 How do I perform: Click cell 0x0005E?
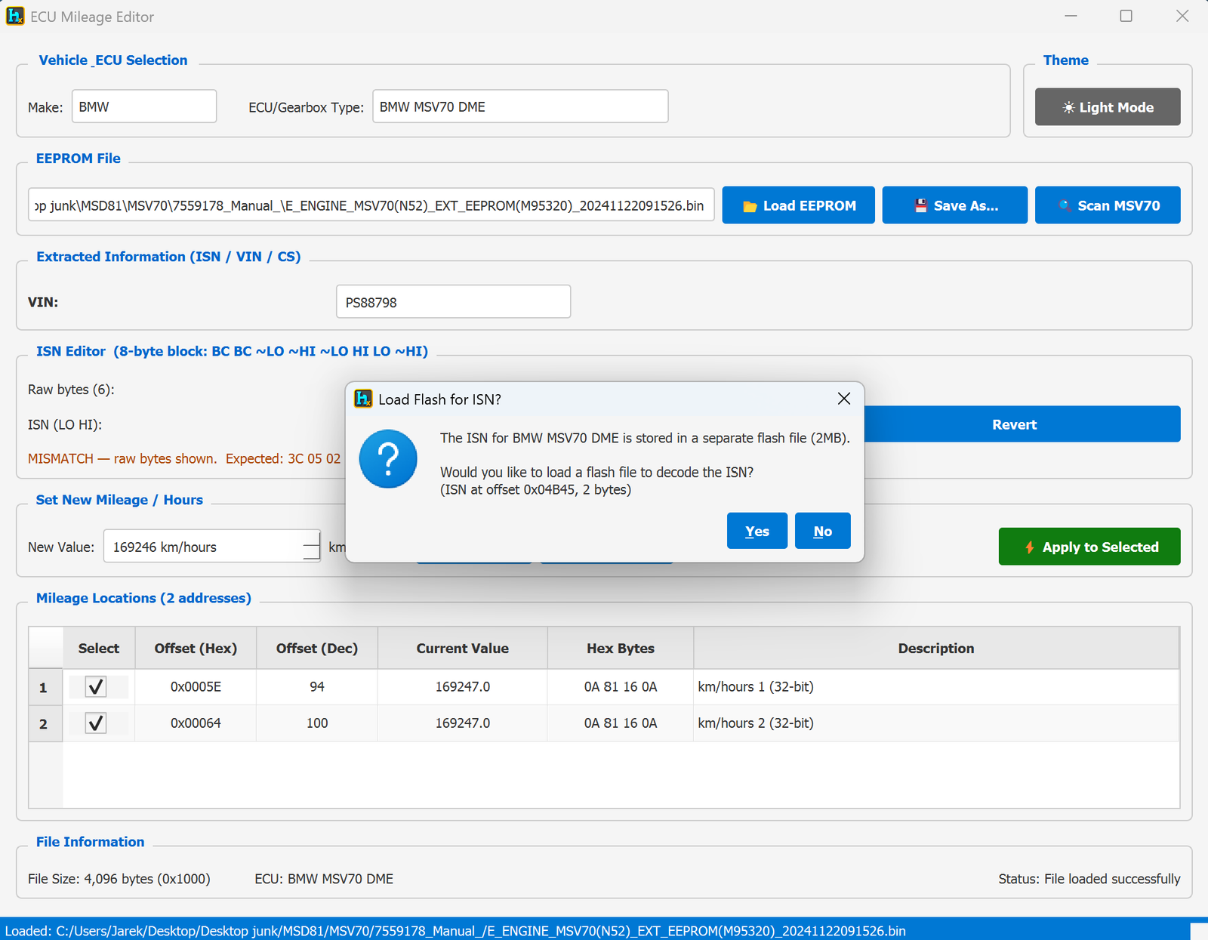click(196, 687)
